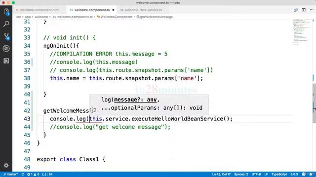The image size is (316, 177).
Task: Show errors and warnings count in status bar
Action: (x=33, y=174)
